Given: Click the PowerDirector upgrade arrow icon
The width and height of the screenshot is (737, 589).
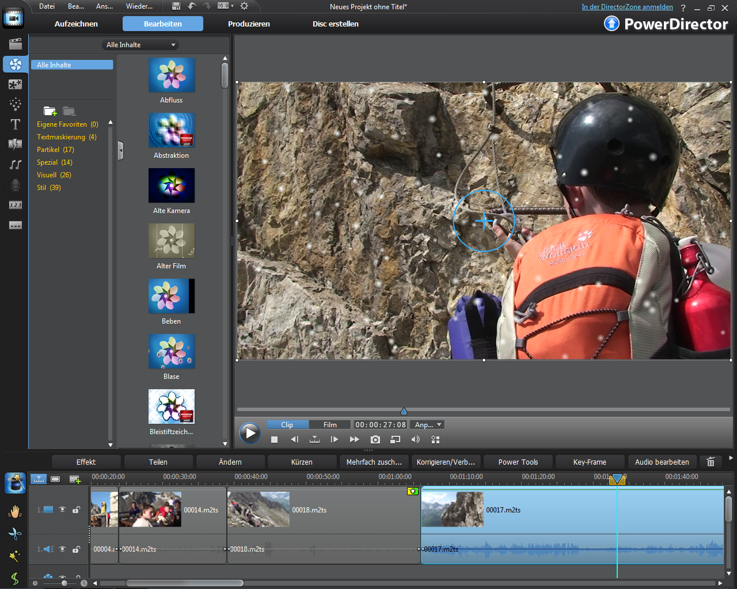Looking at the screenshot, I should tap(611, 24).
